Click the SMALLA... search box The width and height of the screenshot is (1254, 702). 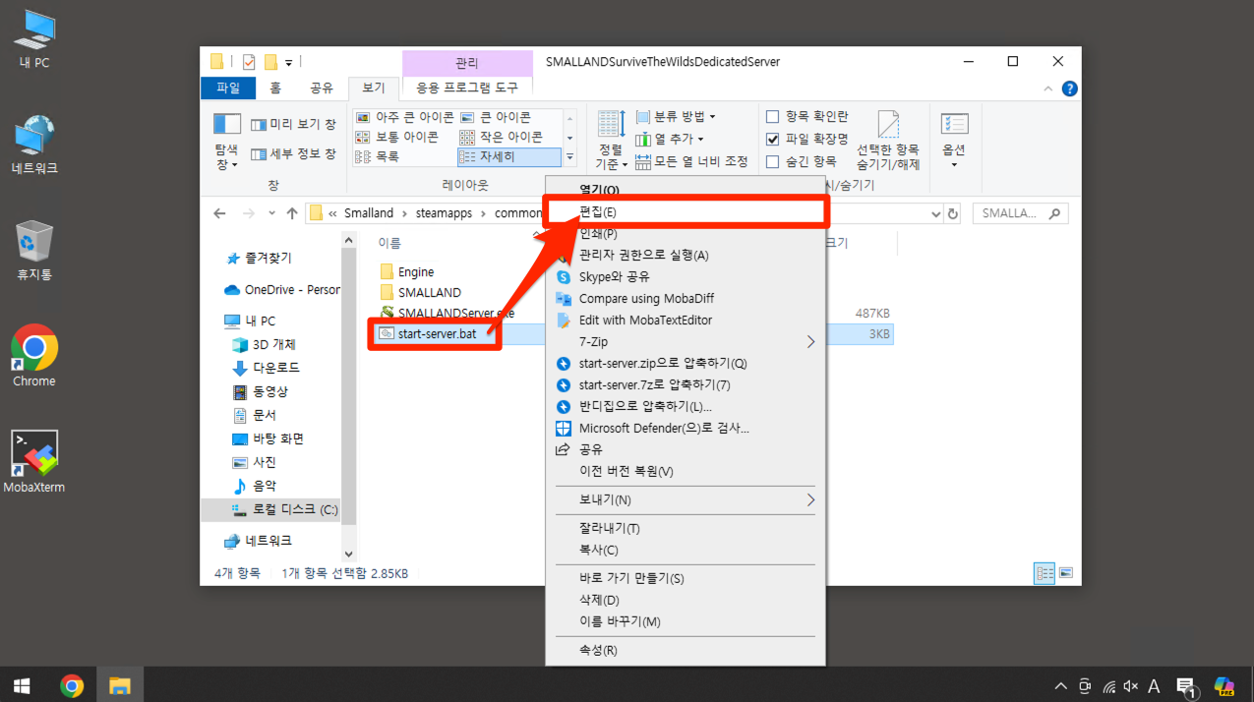pyautogui.click(x=1020, y=213)
